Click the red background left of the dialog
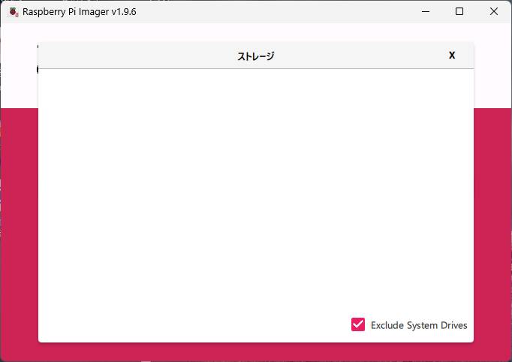This screenshot has height=362, width=512. (19, 225)
